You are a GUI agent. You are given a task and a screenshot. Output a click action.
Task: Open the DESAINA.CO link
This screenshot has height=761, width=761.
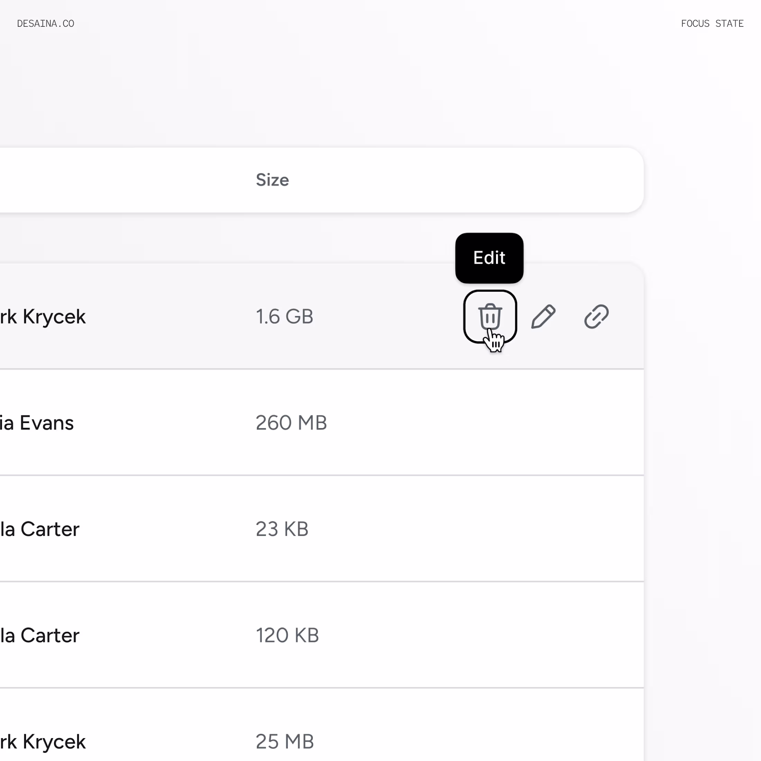coord(46,24)
